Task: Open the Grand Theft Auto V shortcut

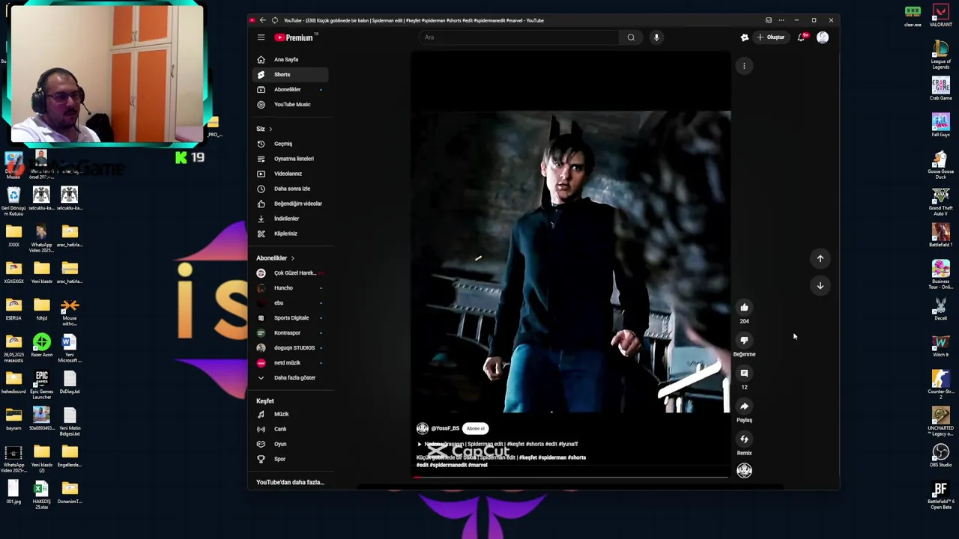Action: [941, 201]
